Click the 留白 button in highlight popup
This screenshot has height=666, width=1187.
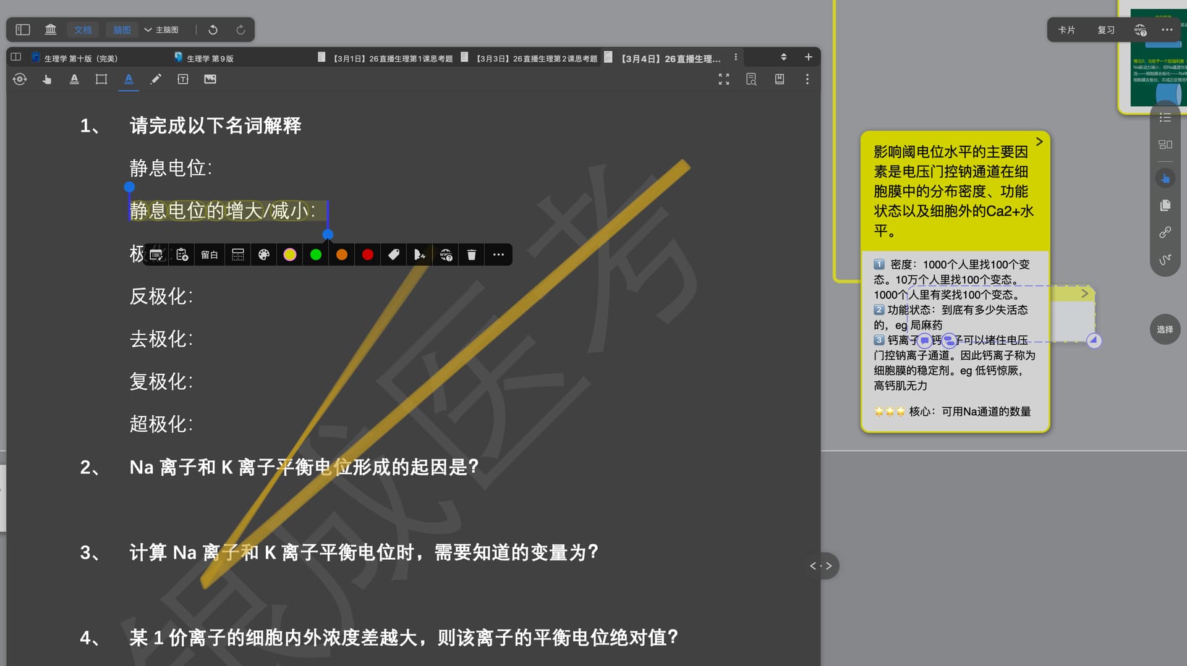coord(210,255)
